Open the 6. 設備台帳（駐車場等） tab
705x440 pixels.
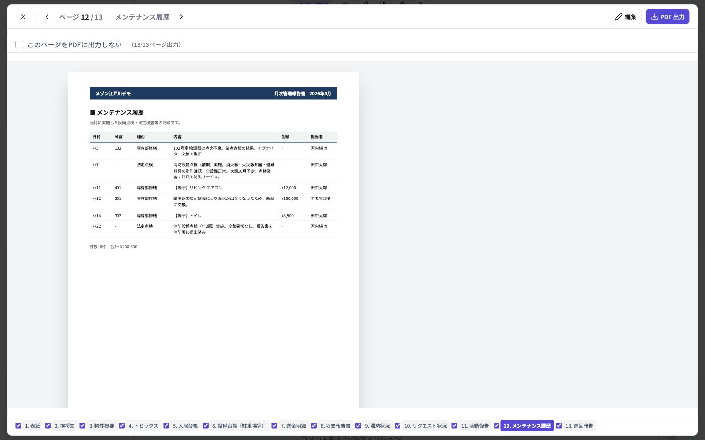pos(239,426)
